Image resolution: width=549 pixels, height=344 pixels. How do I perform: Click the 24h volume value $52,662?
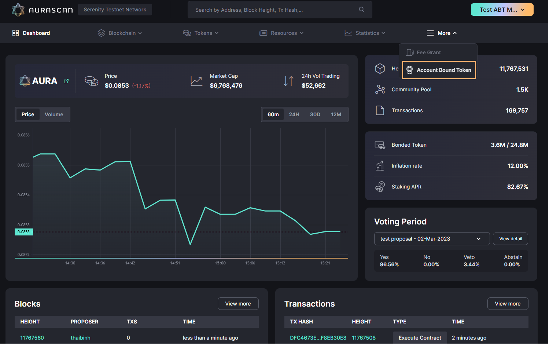point(314,85)
